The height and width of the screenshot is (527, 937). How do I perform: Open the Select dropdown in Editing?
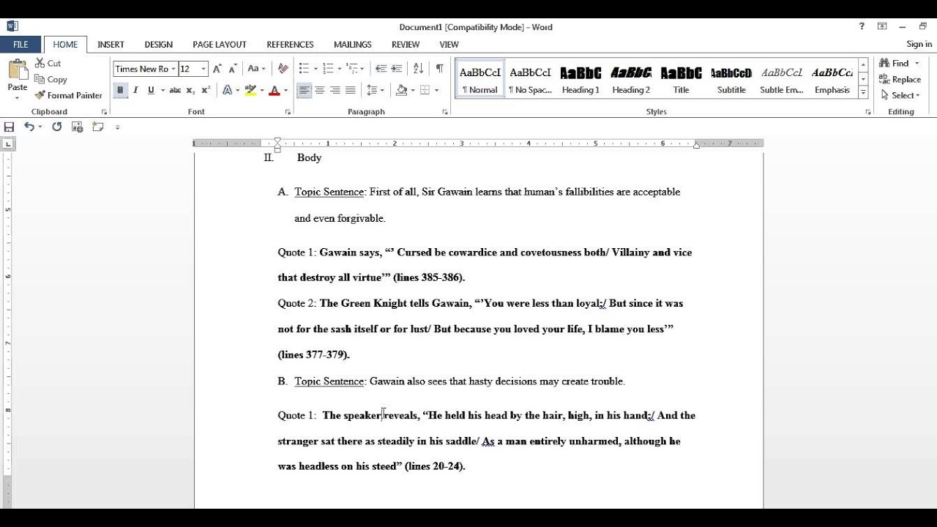pos(901,95)
